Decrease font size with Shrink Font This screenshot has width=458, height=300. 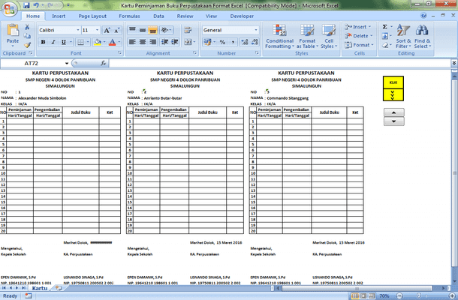point(116,30)
